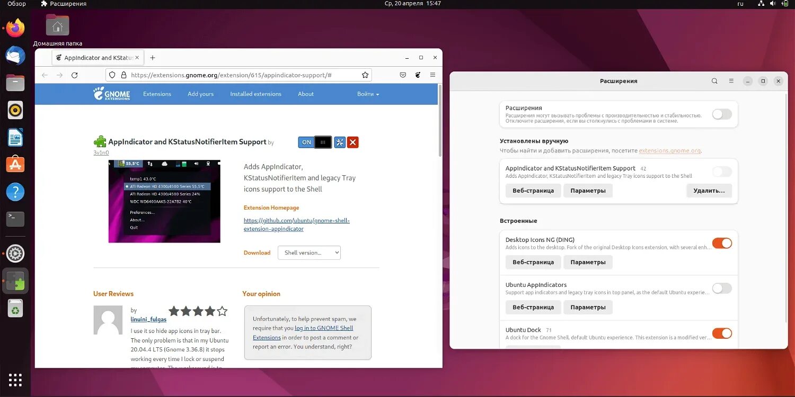This screenshot has width=795, height=397.
Task: Click the Firefox URL address bar
Action: pos(238,75)
